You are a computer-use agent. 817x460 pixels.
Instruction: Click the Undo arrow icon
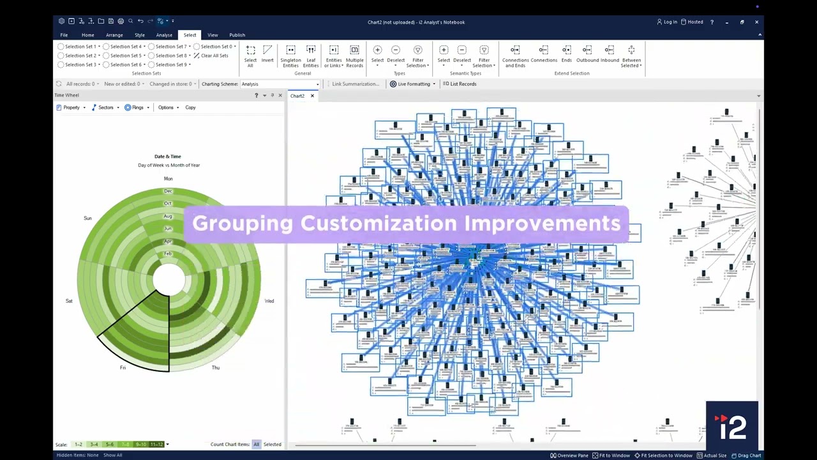pyautogui.click(x=140, y=21)
